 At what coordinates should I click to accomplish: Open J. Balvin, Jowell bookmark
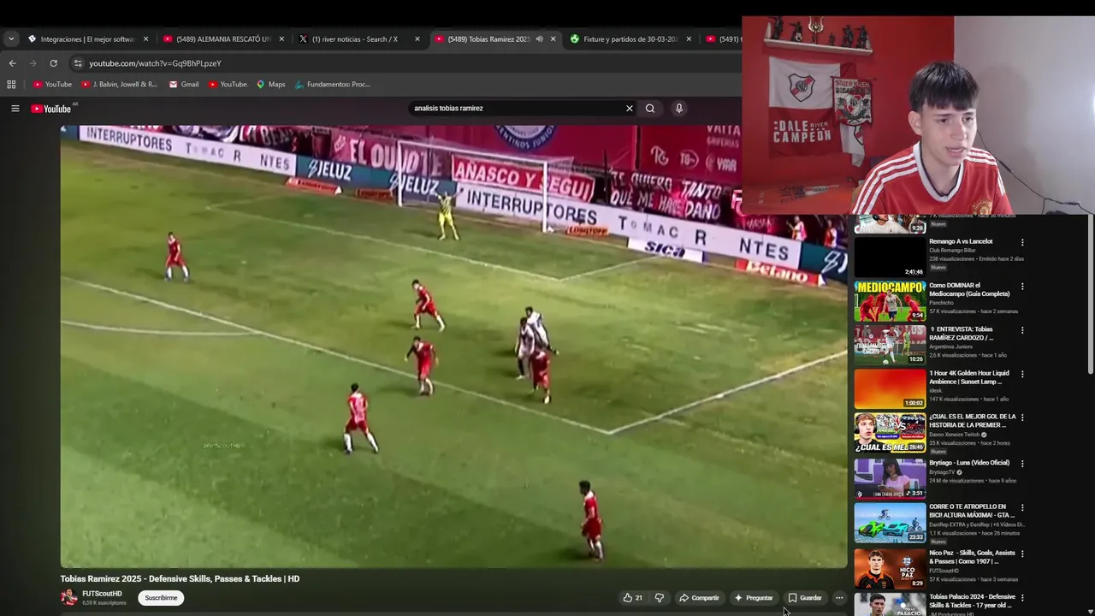click(x=119, y=84)
